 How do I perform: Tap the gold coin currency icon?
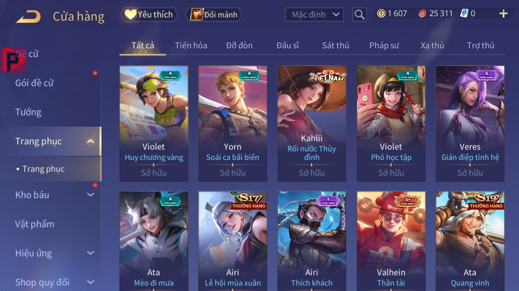tap(381, 14)
